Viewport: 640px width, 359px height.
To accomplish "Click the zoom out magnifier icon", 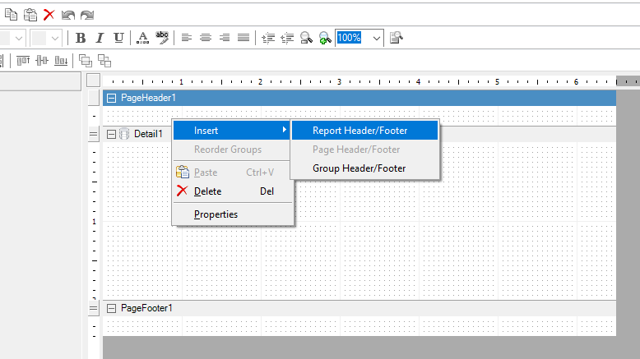I will point(306,38).
